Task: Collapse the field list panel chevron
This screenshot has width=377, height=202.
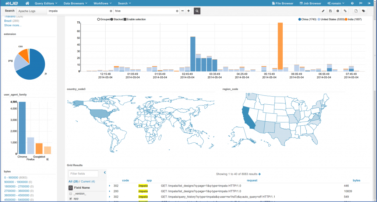Action: (x=105, y=172)
